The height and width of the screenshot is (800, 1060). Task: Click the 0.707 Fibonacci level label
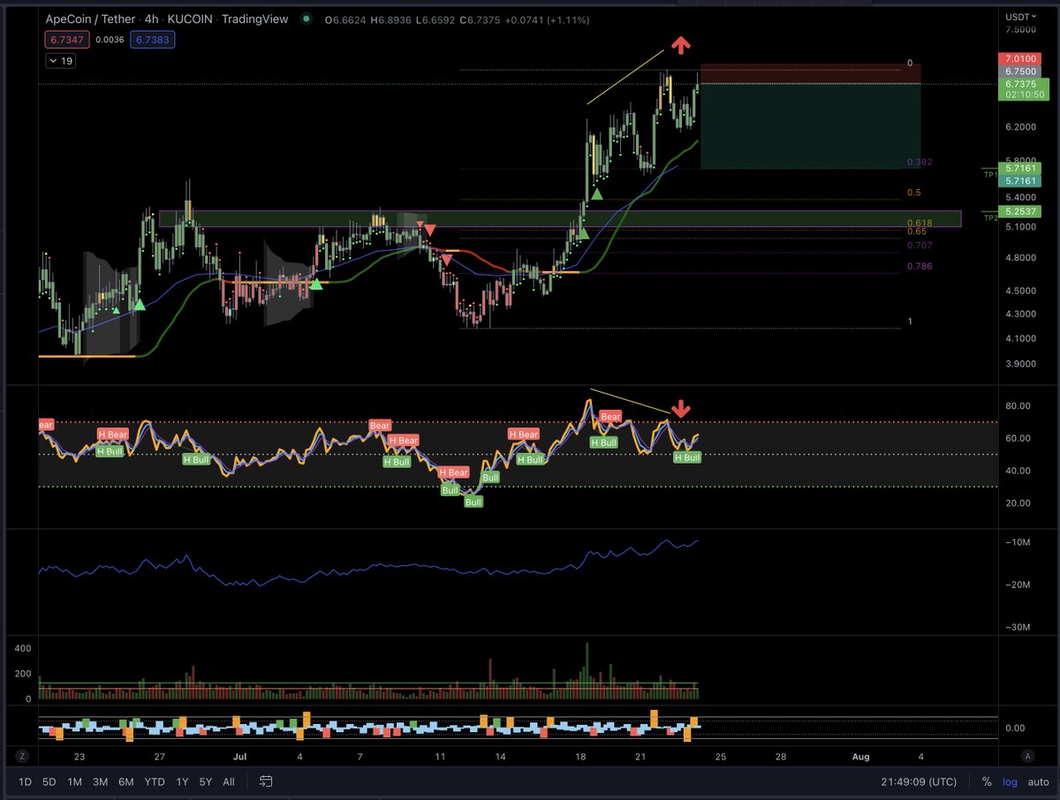(x=919, y=245)
